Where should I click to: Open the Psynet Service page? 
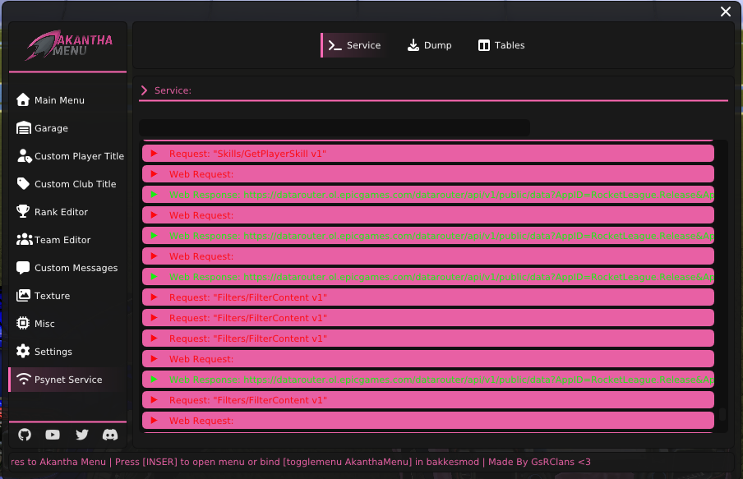[68, 380]
